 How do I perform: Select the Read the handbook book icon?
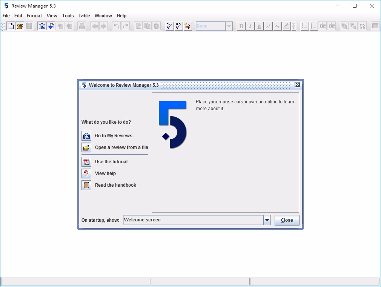[86, 185]
